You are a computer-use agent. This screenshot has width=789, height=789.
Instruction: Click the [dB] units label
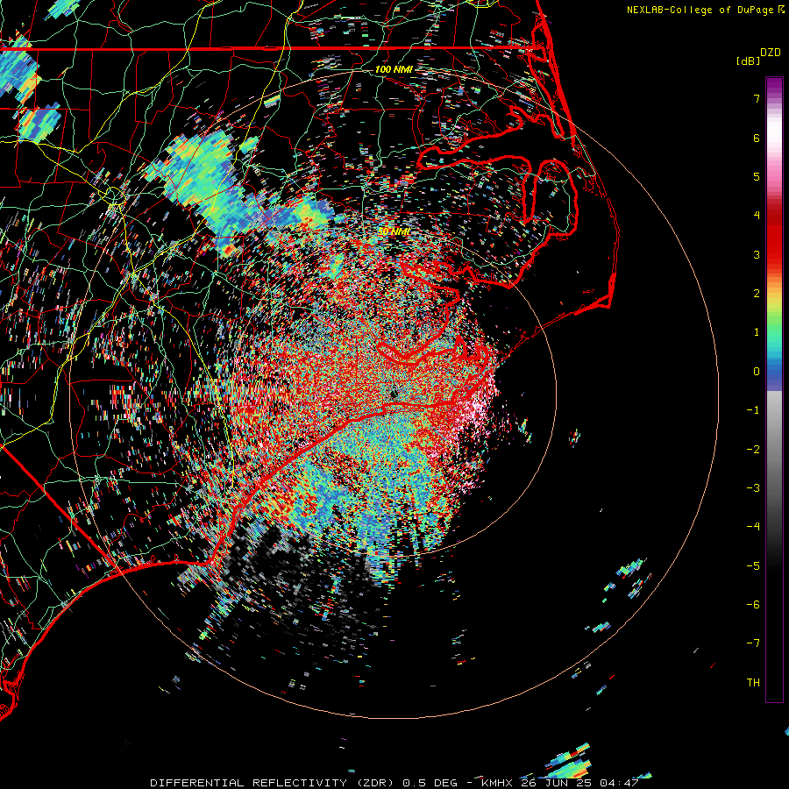tap(749, 61)
